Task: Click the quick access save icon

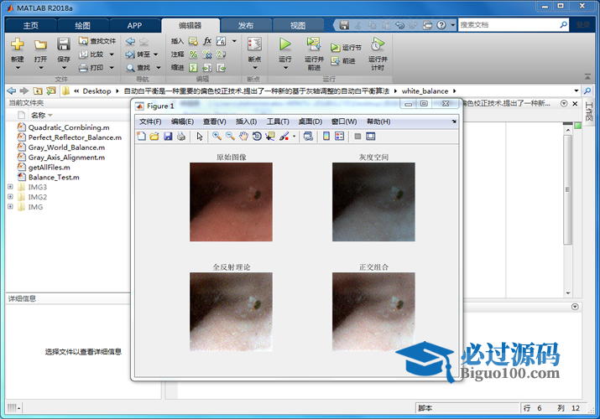Action: [x=344, y=25]
